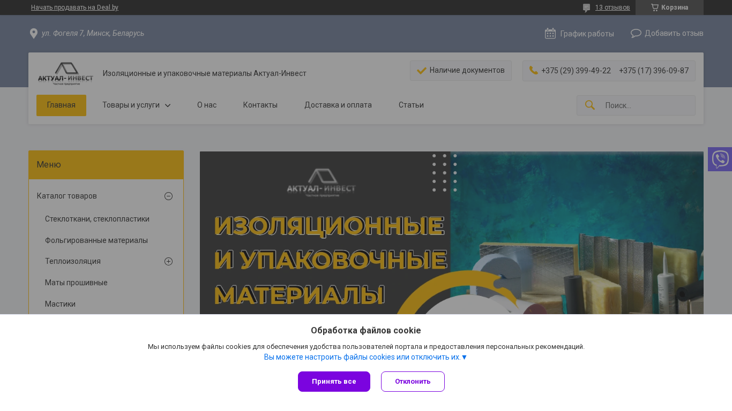732x411 pixels.
Task: Click the shopping cart icon
Action: (654, 7)
